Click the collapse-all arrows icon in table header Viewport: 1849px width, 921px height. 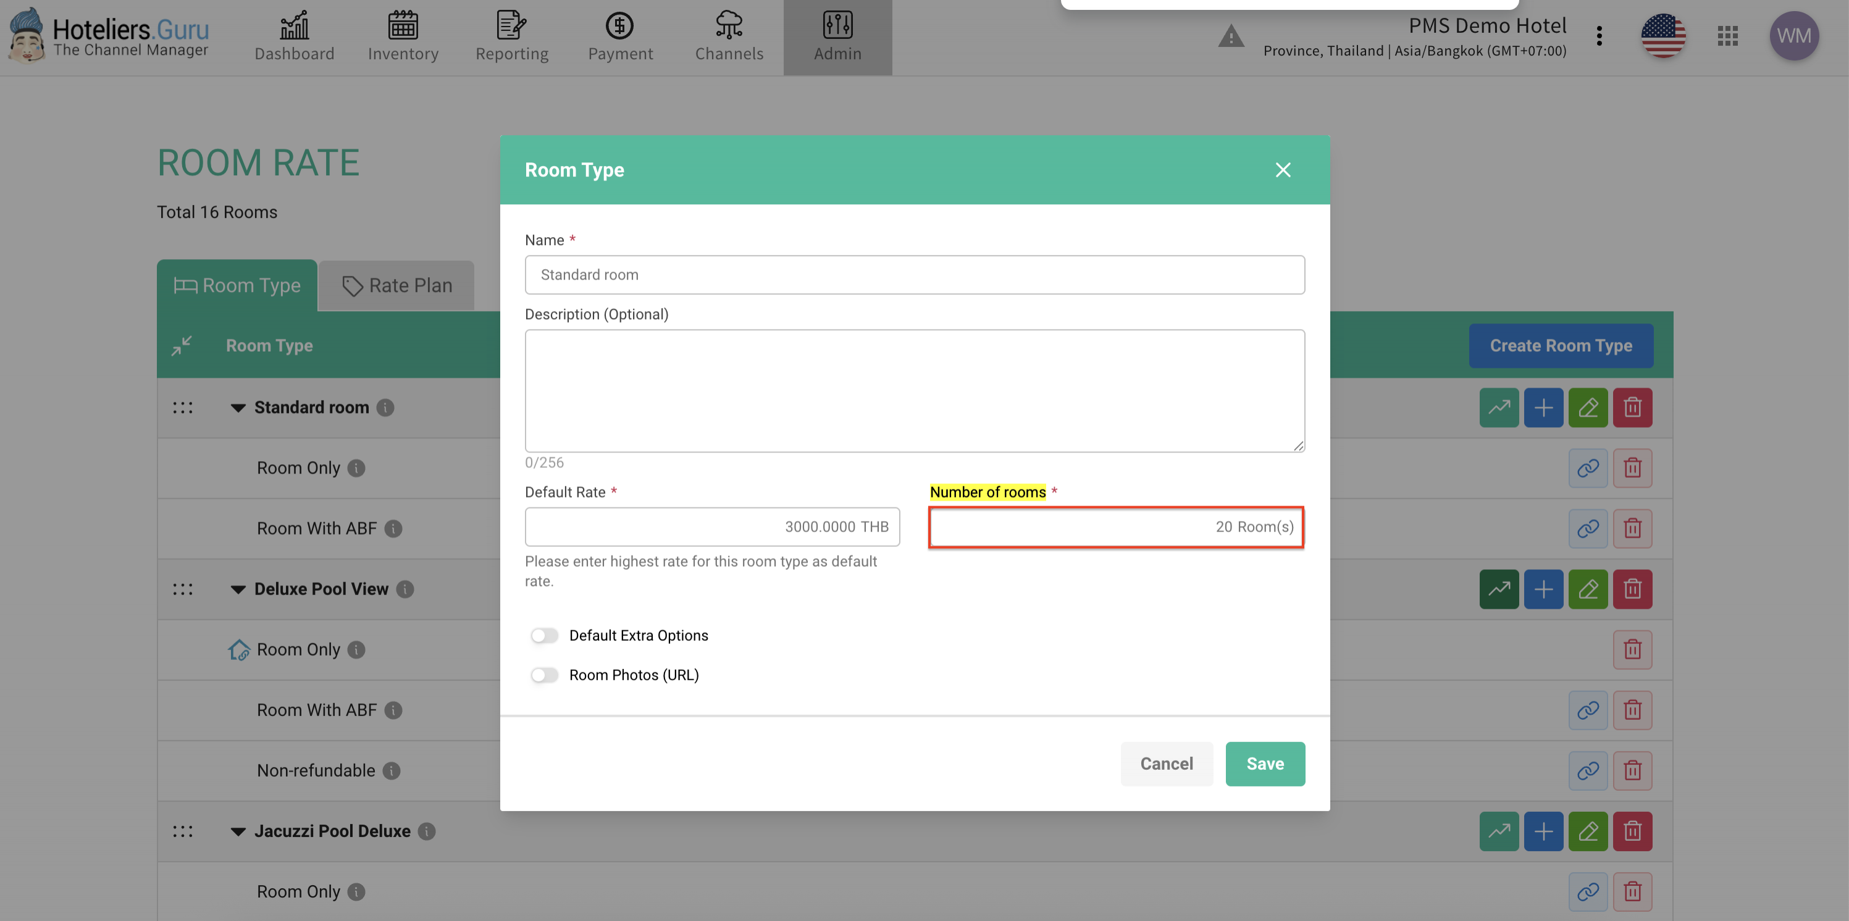point(182,346)
